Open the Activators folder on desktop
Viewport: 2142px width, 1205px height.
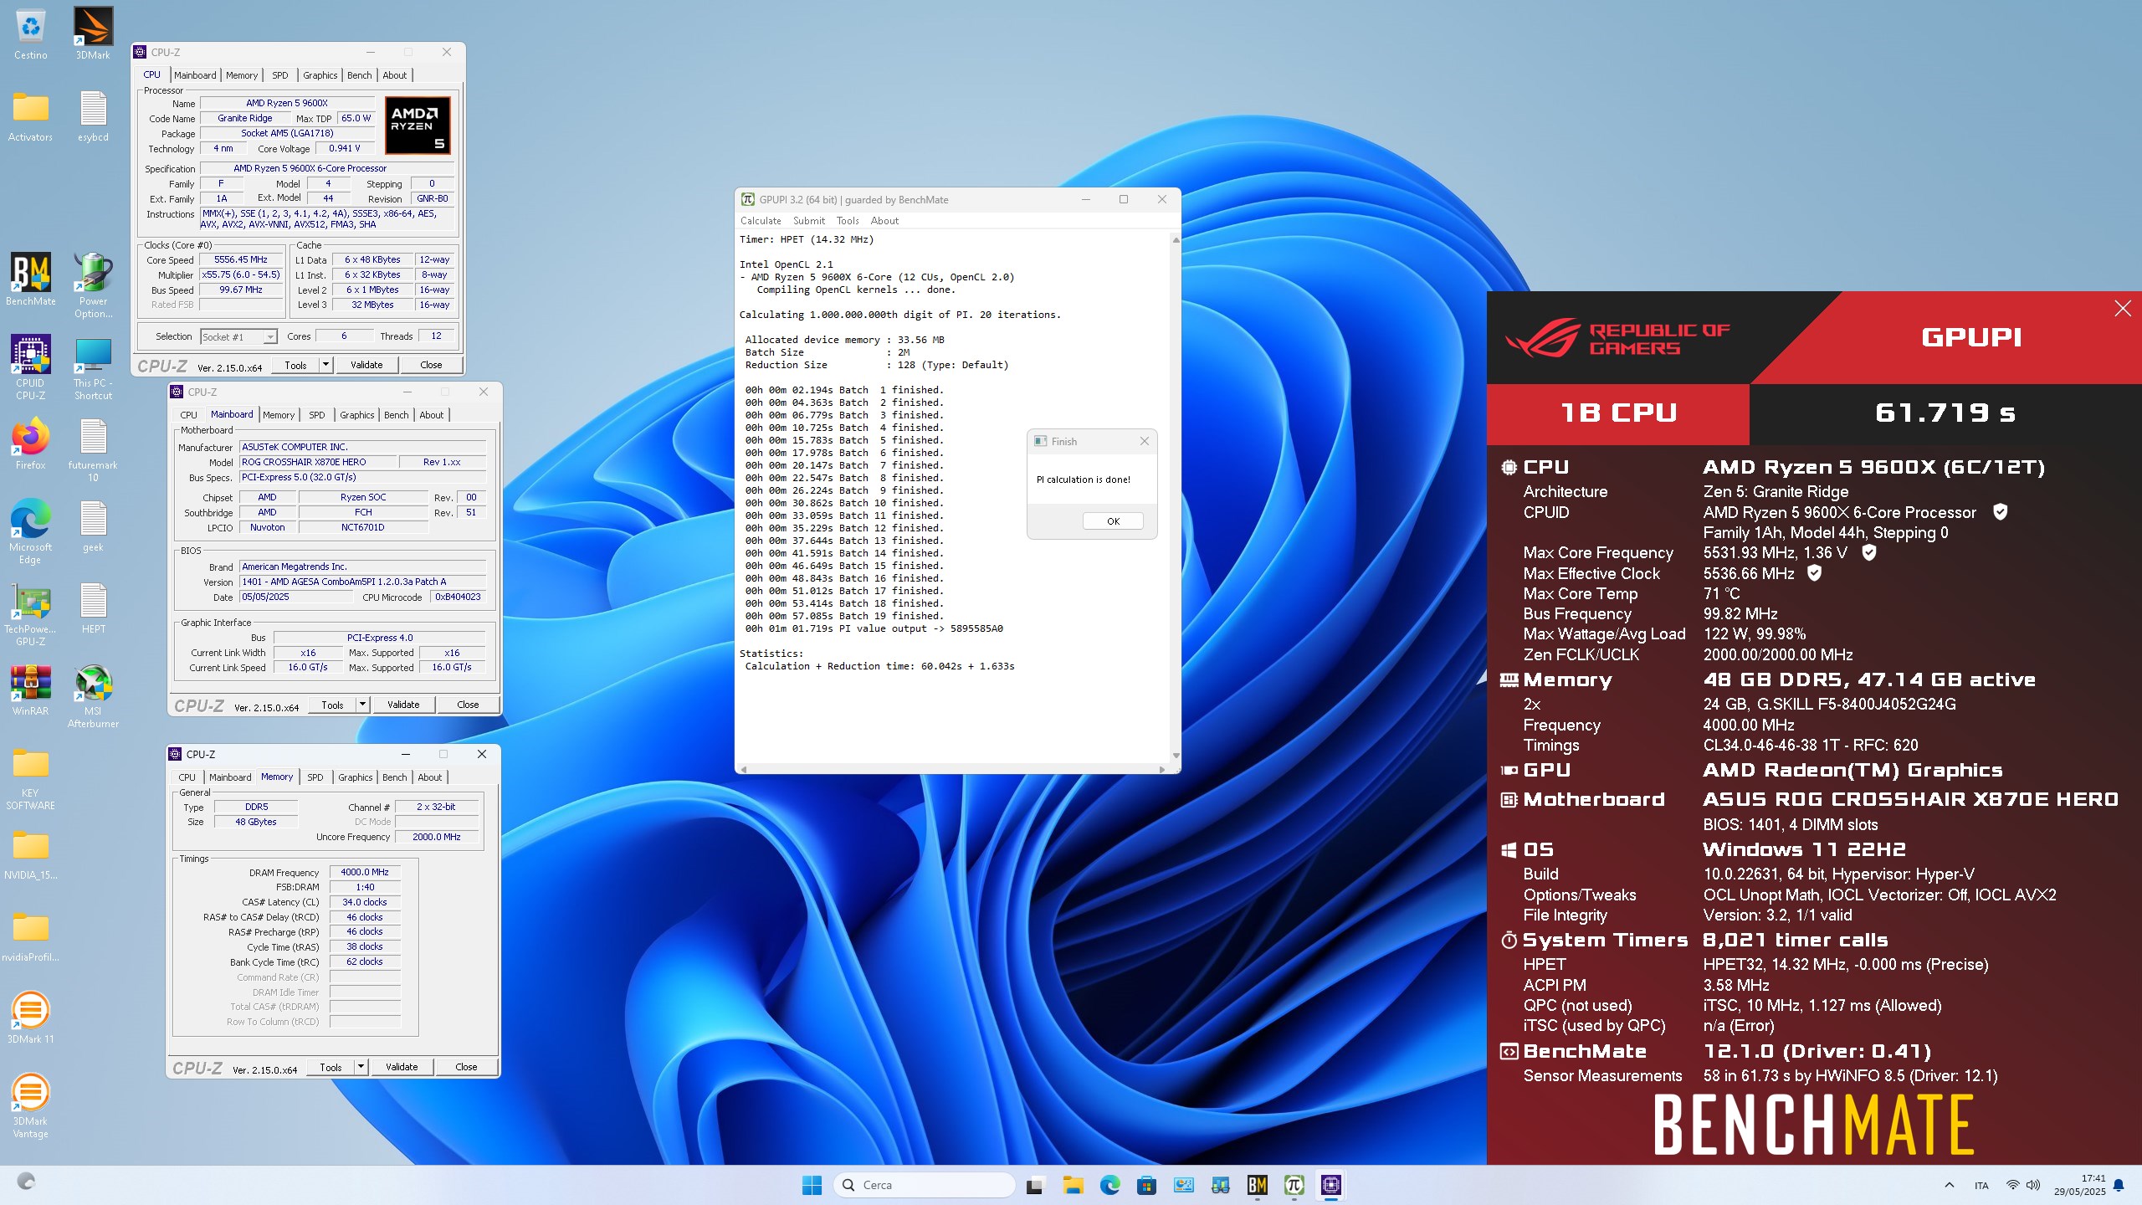(x=30, y=115)
